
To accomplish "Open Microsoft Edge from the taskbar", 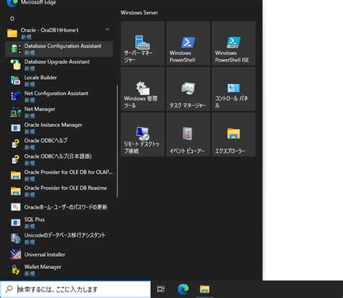I will 183,289.
